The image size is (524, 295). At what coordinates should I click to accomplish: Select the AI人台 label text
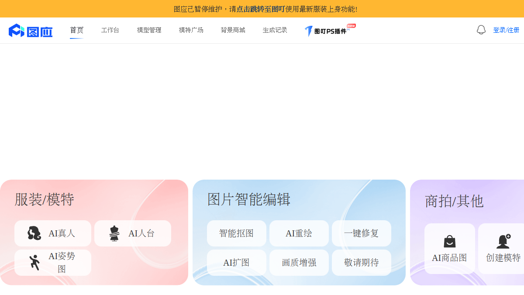point(141,233)
